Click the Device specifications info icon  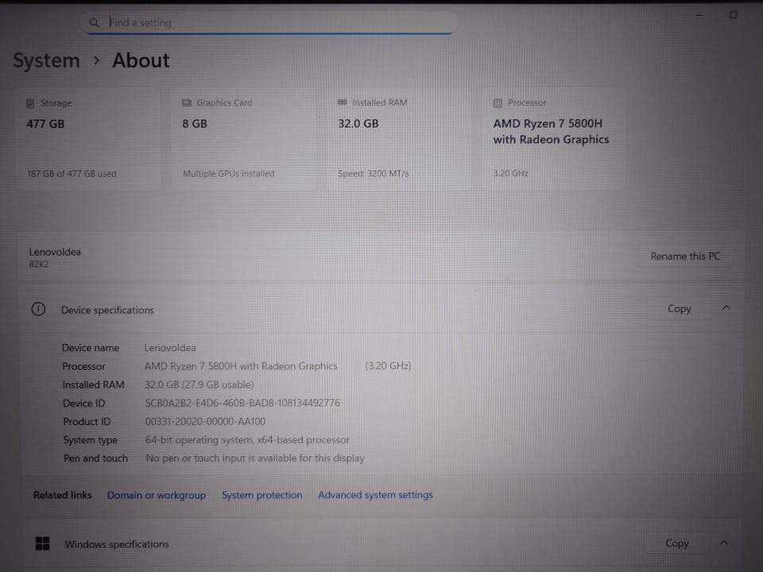[x=38, y=309]
